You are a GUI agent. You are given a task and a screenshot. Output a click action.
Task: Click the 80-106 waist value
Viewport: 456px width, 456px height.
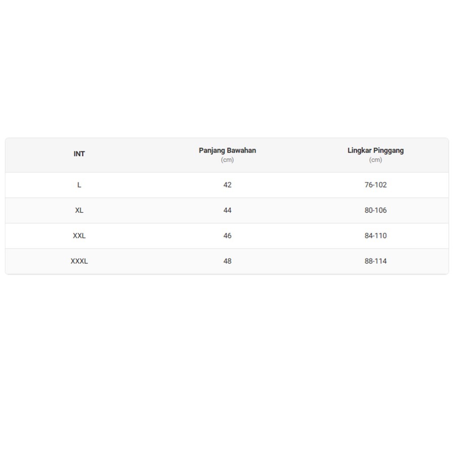click(x=375, y=210)
